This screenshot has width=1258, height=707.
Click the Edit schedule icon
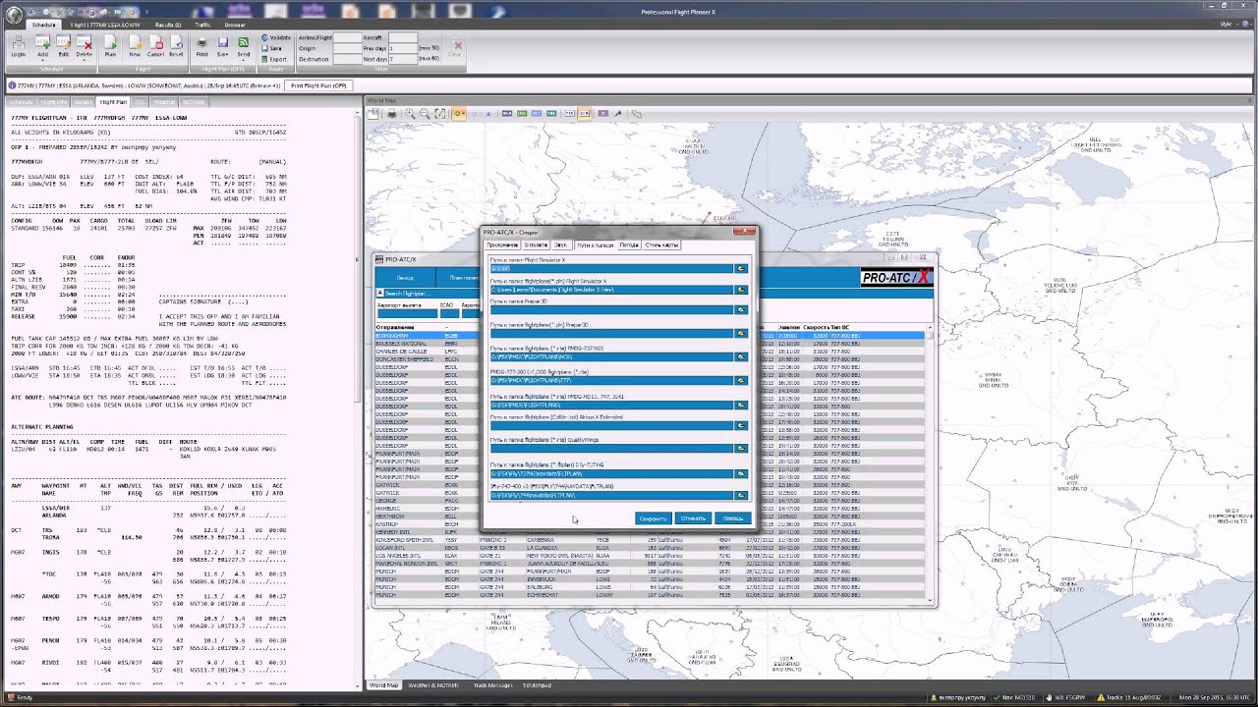click(64, 46)
